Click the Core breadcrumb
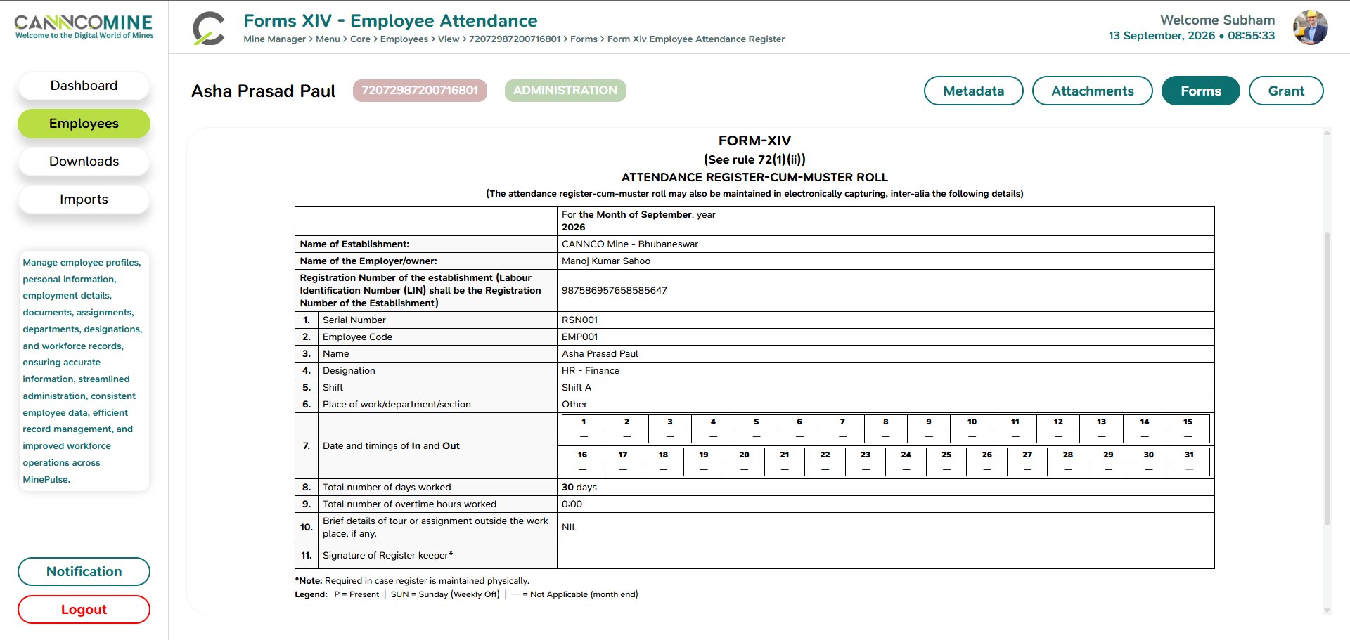This screenshot has width=1350, height=640. coord(360,39)
